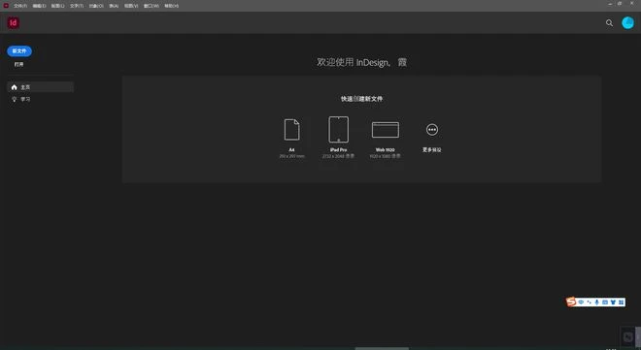Image resolution: width=641 pixels, height=350 pixels.
Task: Click the InDesign Id logo icon
Action: [14, 23]
